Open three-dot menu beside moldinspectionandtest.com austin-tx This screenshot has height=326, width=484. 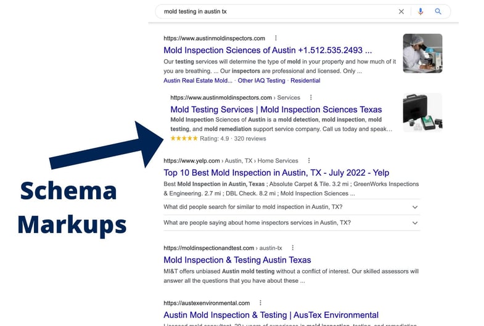tap(293, 248)
